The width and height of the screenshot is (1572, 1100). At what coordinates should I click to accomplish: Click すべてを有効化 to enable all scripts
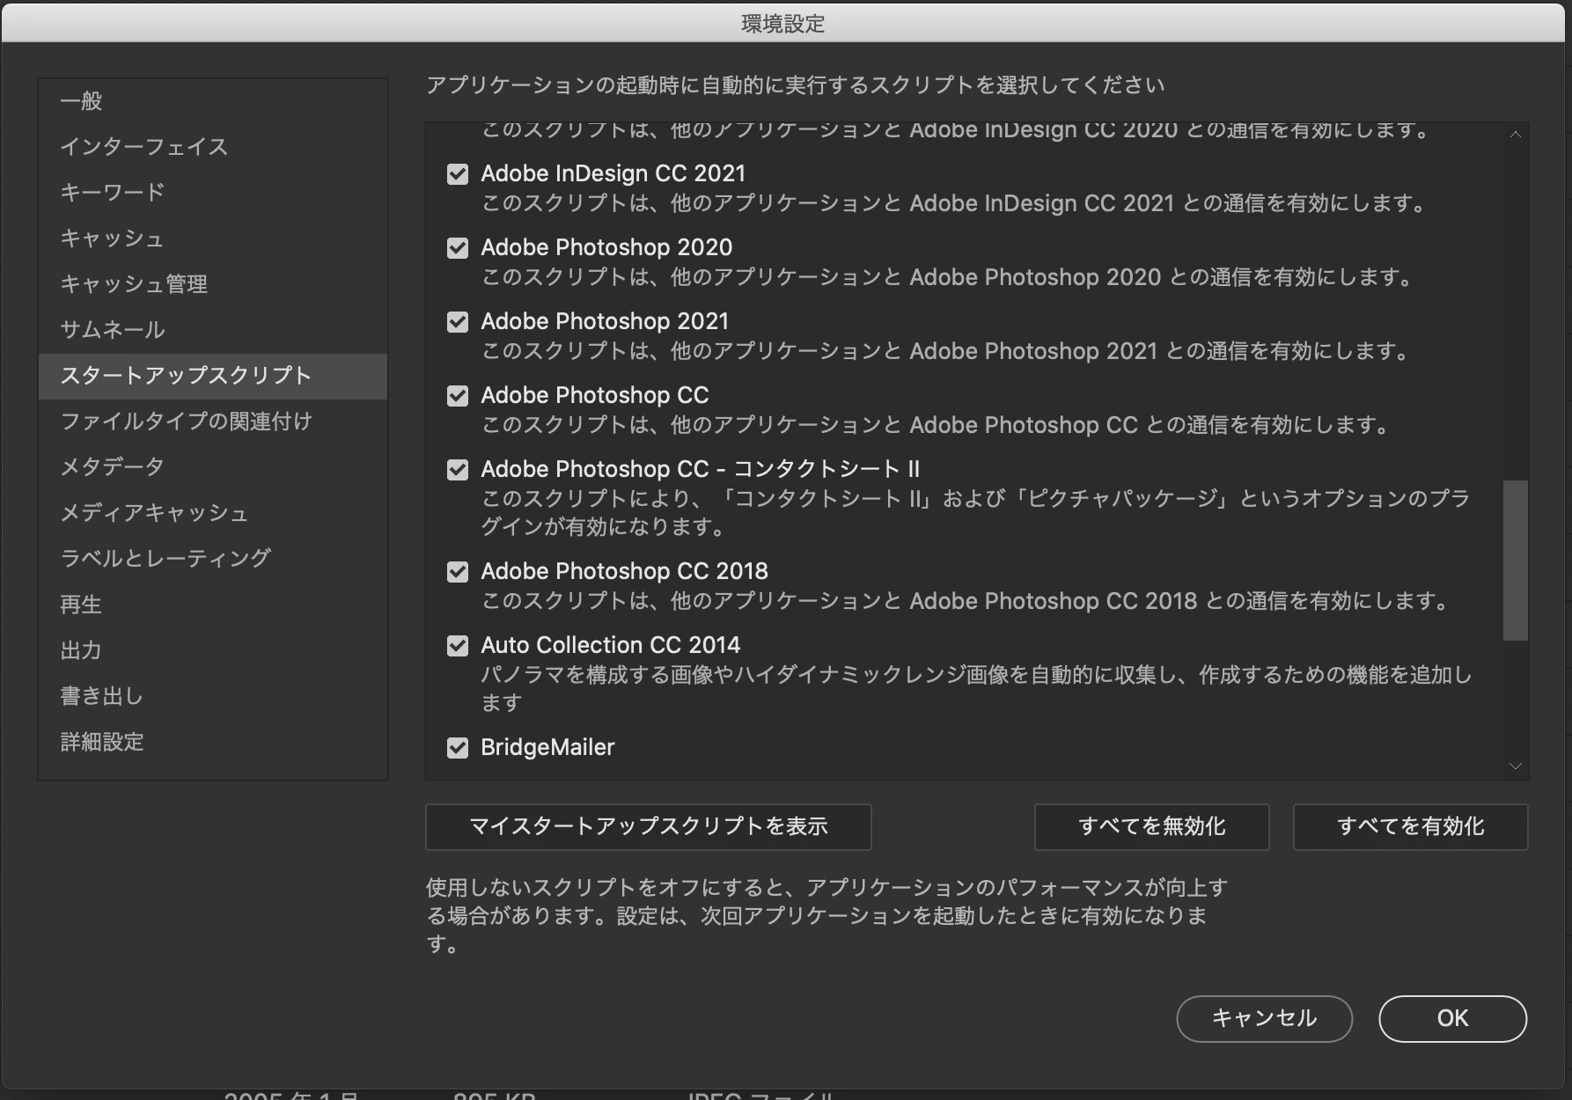click(1411, 826)
